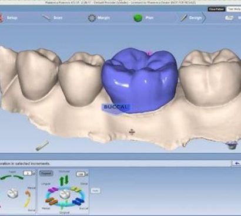
Task: Click the dark blue buccal move arrows
Action: [x=78, y=201]
